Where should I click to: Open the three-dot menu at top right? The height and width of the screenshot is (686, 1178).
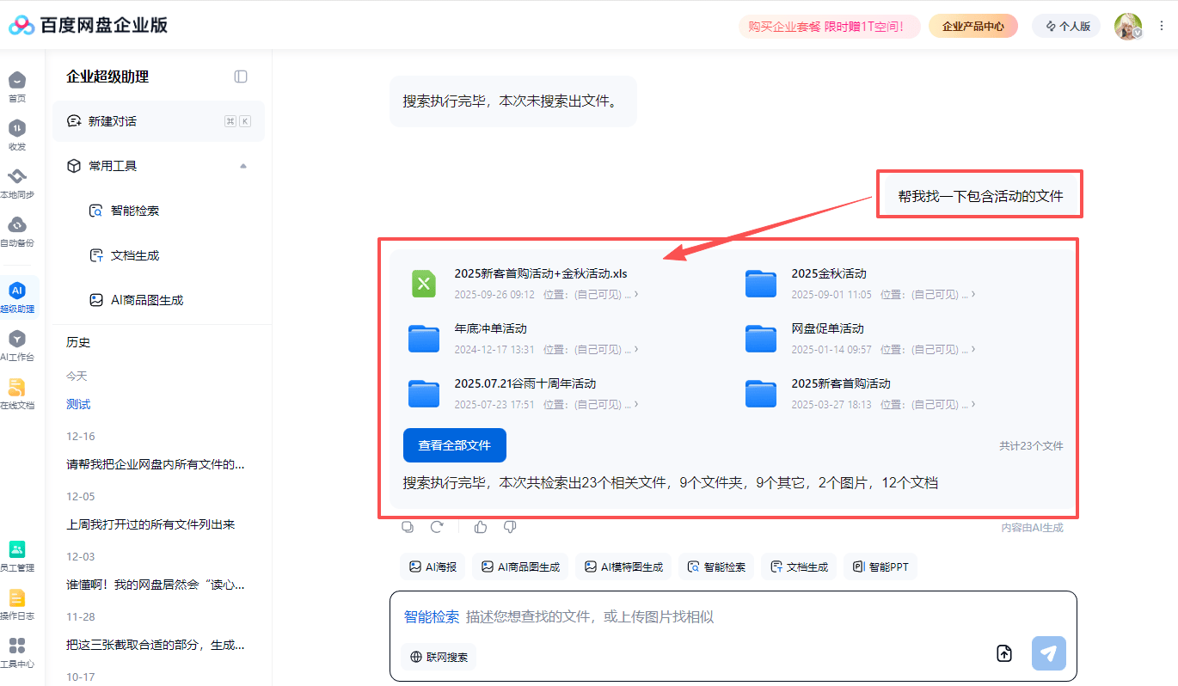[x=1162, y=27]
